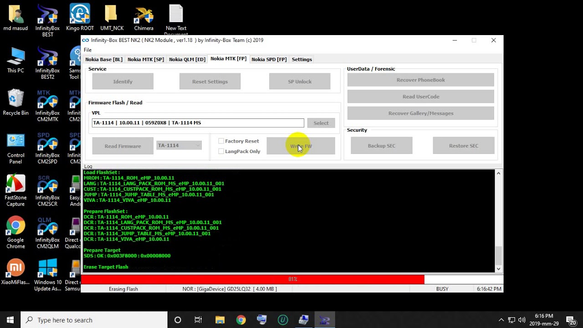Switch to Nokia Base [BL] tab
This screenshot has height=328, width=583.
point(104,59)
